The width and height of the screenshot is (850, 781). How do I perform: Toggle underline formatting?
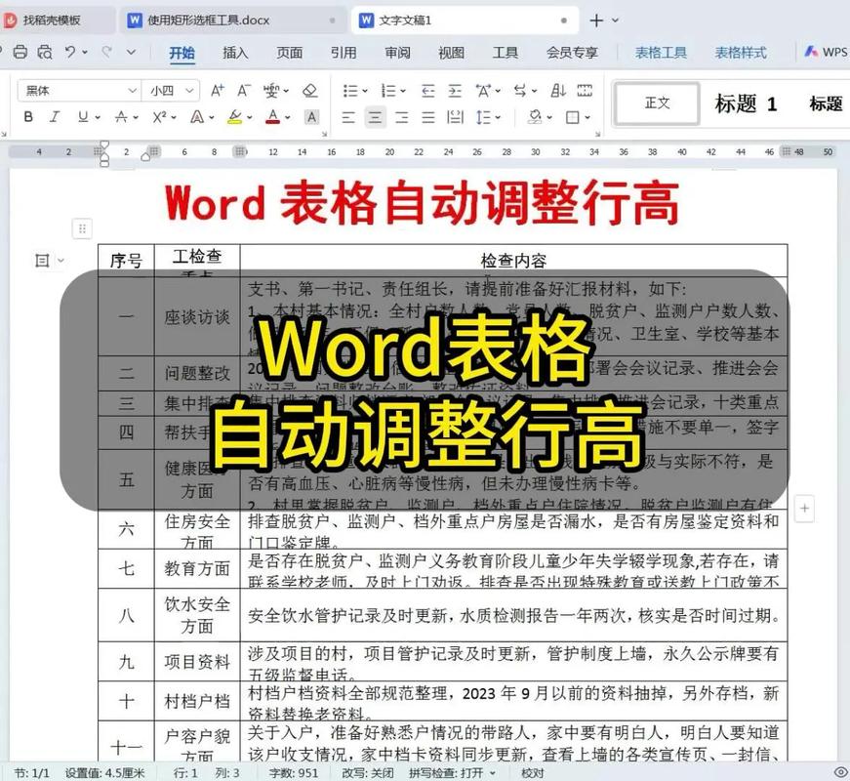click(81, 114)
